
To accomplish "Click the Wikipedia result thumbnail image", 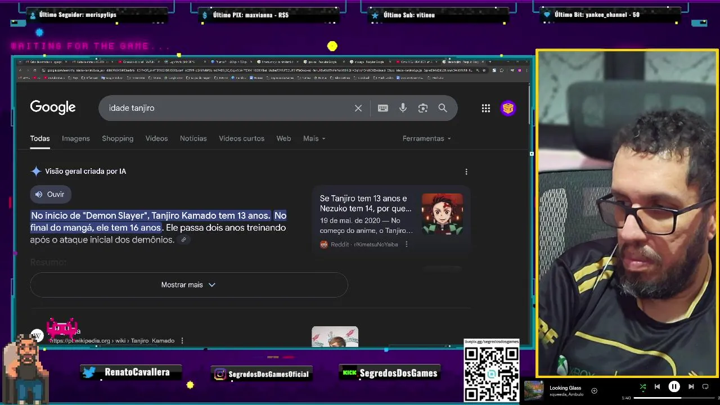I will click(335, 336).
